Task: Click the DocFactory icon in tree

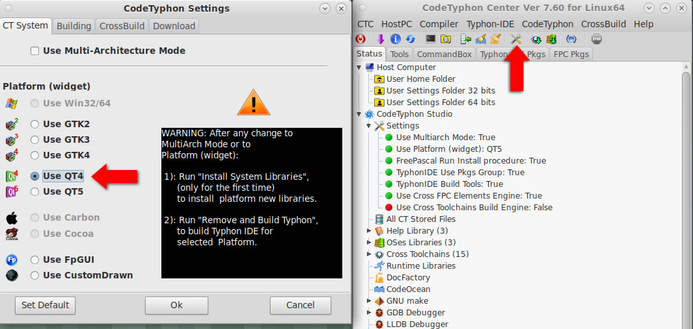Action: [x=379, y=278]
